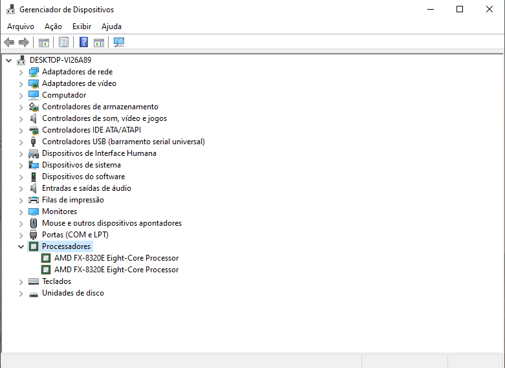Expand the Adaptadores de rede node
Image resolution: width=505 pixels, height=368 pixels.
coord(21,72)
